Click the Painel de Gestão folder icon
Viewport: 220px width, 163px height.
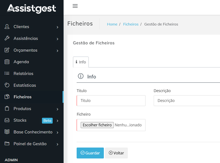(x=7, y=143)
